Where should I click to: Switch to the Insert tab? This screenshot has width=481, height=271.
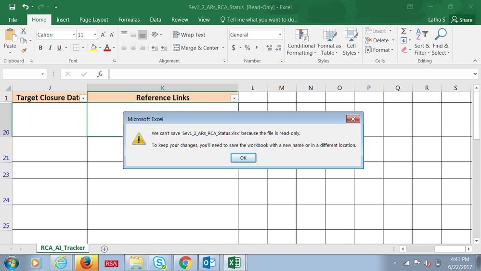click(x=63, y=20)
